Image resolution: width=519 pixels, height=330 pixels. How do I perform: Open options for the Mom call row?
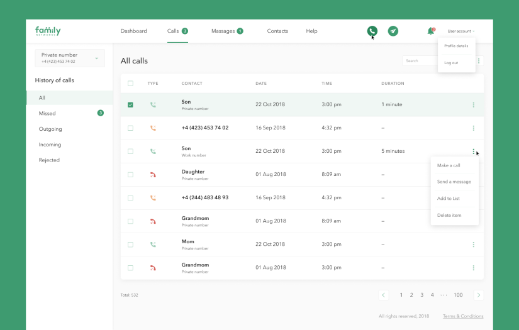473,245
